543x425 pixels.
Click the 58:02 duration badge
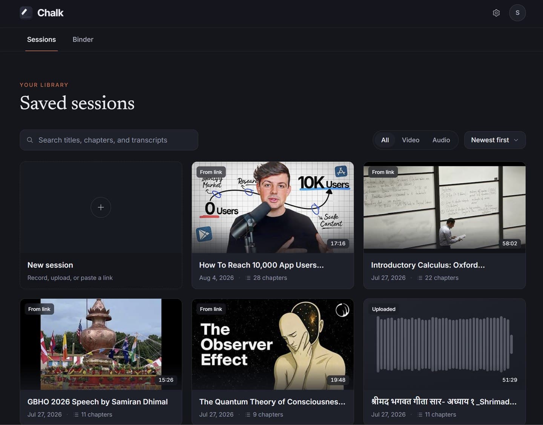(x=510, y=244)
